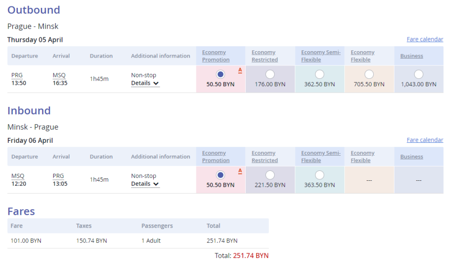
Task: Expand Details for the Prague - Minsk flight
Action: point(145,83)
